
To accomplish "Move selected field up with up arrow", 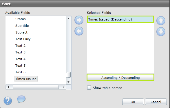I will click(161, 21).
